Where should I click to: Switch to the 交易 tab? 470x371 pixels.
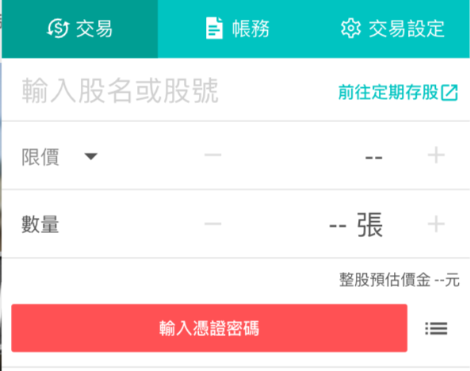[80, 29]
